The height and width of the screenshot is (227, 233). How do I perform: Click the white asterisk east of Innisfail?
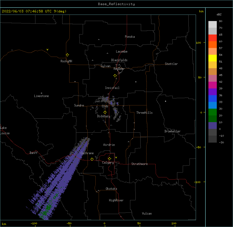pyautogui.click(x=136, y=82)
